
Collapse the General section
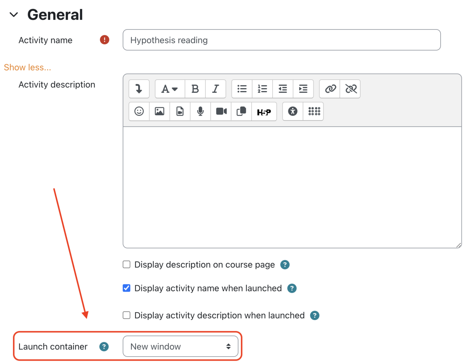click(x=14, y=14)
